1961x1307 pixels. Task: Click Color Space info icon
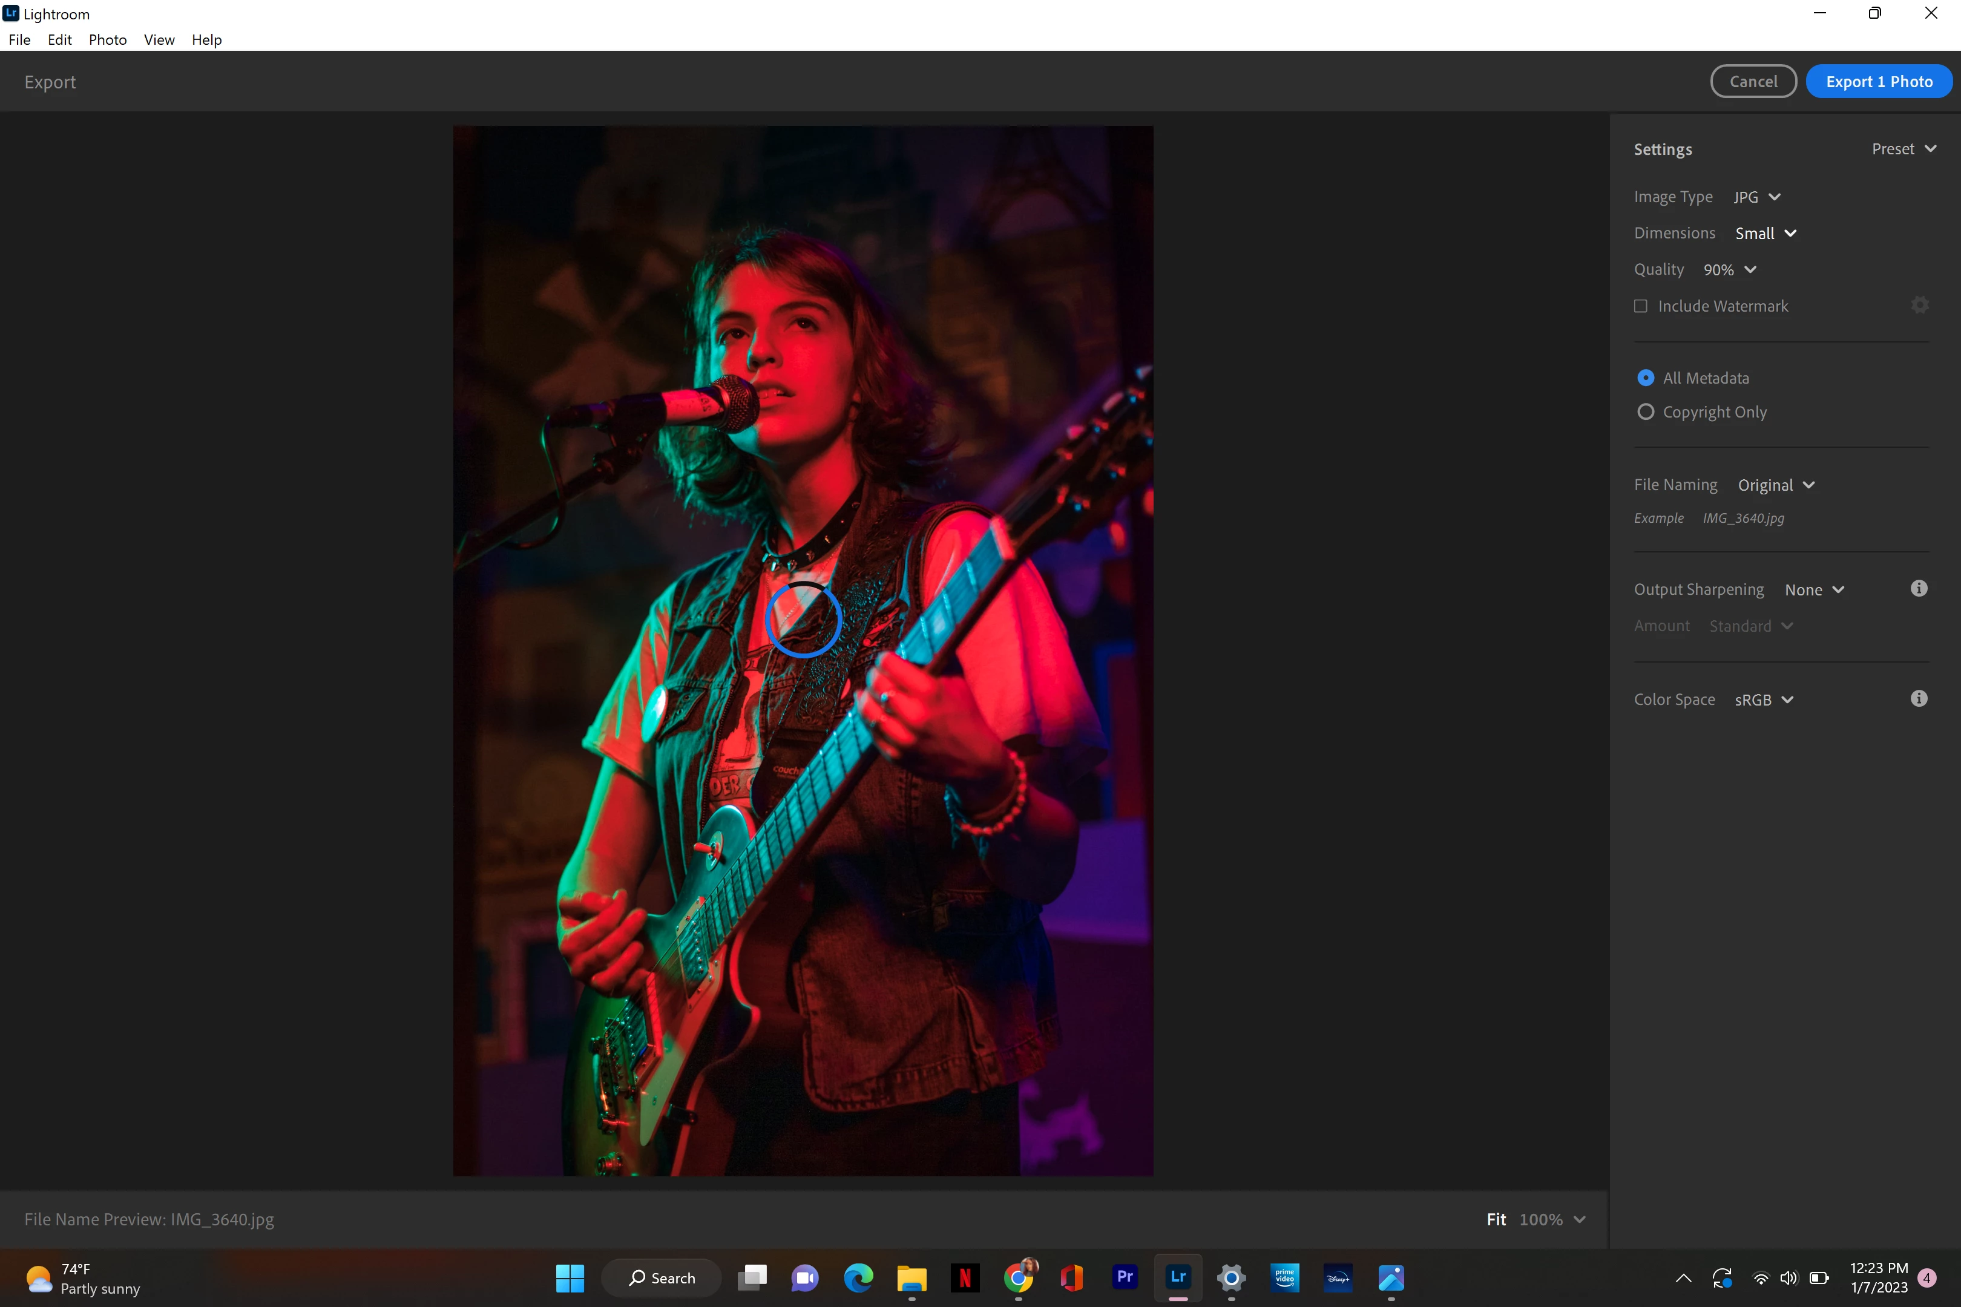[x=1919, y=698]
